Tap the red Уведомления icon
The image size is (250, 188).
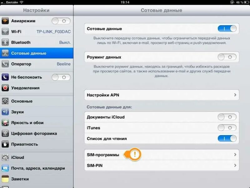[x=5, y=88]
